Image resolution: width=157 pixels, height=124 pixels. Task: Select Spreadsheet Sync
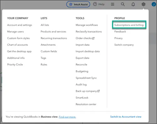(86, 78)
